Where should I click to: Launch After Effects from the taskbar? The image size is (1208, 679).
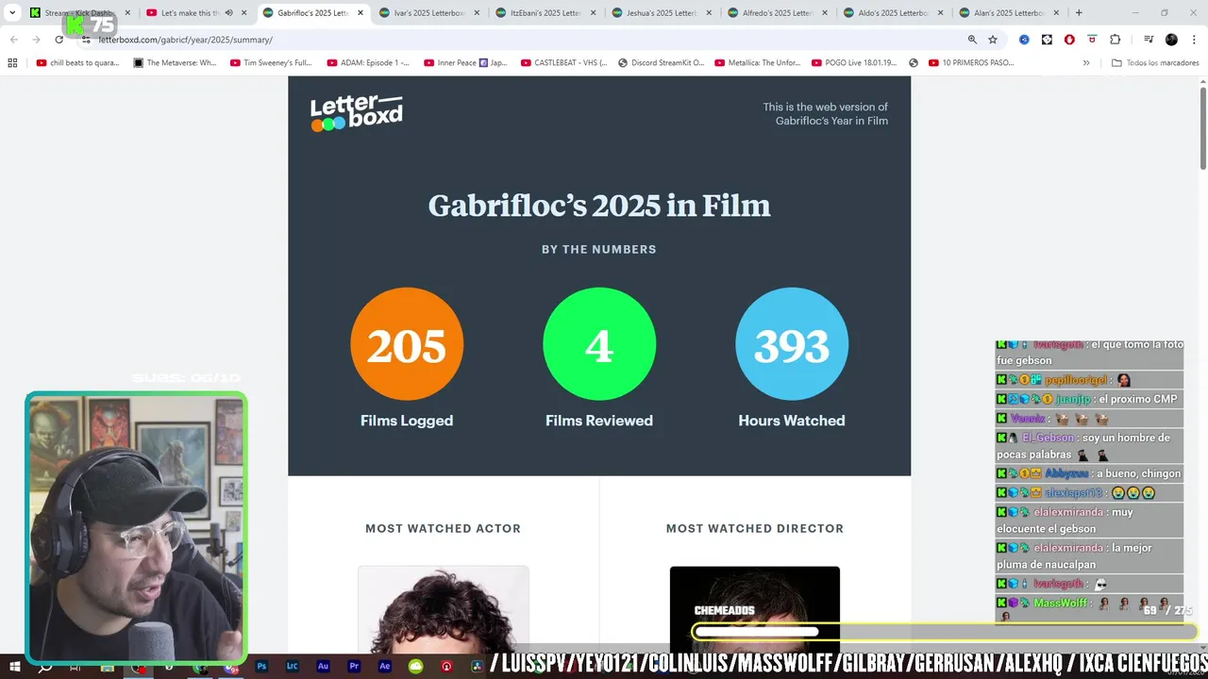pyautogui.click(x=384, y=667)
